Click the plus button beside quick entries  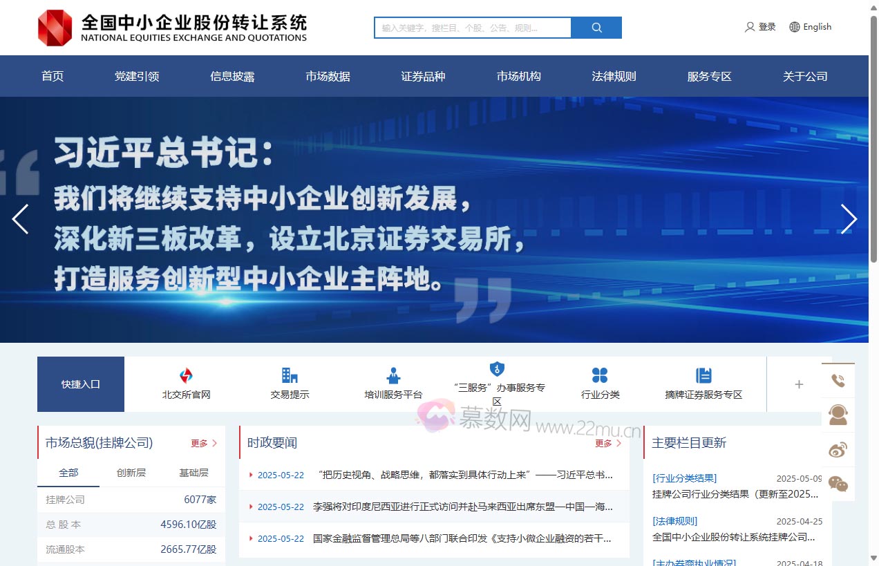click(x=799, y=384)
